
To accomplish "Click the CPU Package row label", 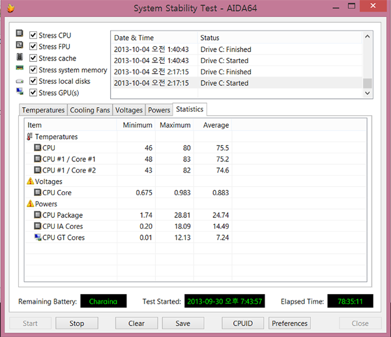I will pos(63,215).
